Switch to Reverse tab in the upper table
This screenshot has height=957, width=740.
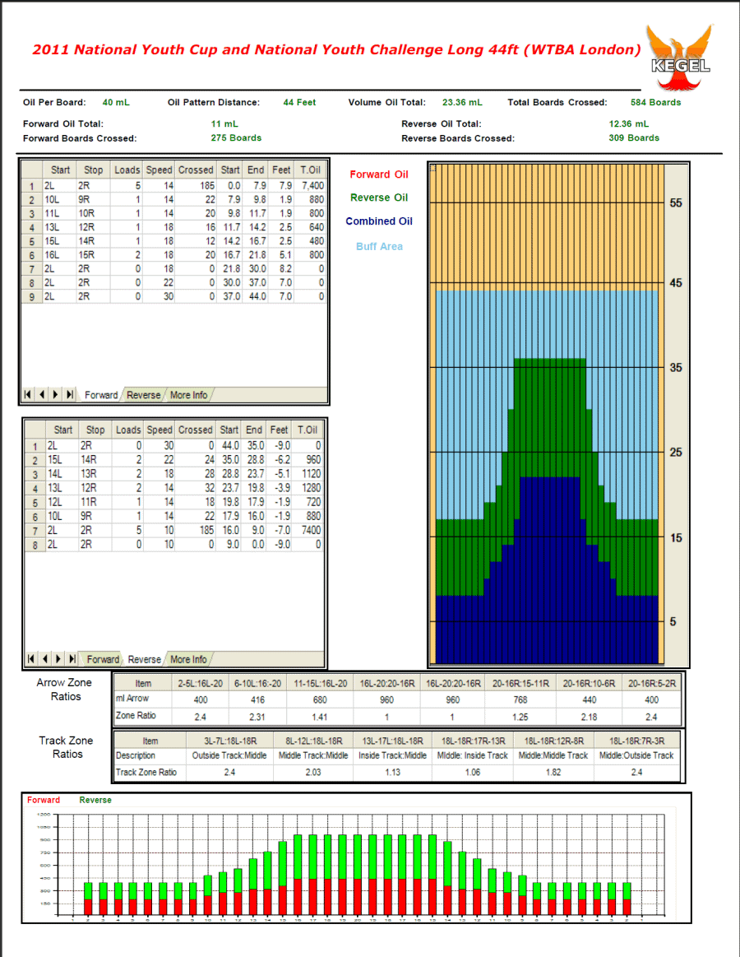(x=143, y=395)
